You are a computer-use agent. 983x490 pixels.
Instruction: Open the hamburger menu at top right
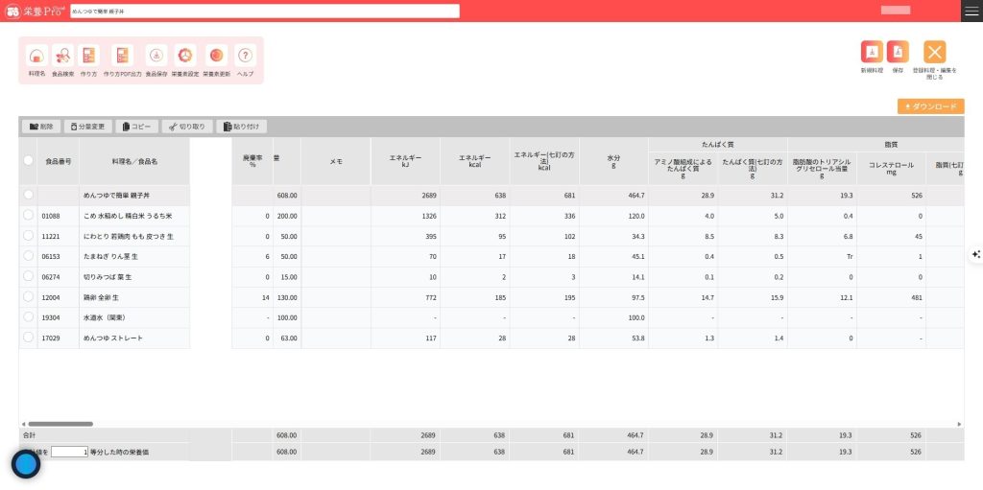point(971,11)
